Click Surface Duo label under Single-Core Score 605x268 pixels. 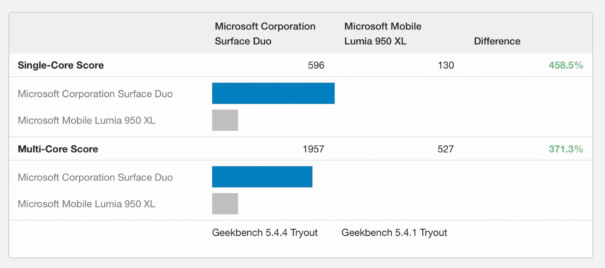pyautogui.click(x=95, y=94)
